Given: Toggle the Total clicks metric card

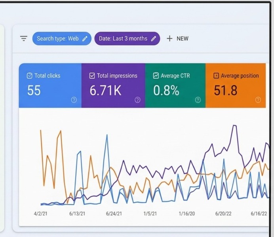Looking at the screenshot, I should (50, 85).
